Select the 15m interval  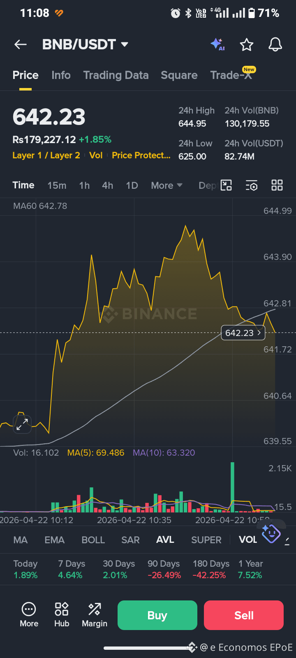coord(57,185)
